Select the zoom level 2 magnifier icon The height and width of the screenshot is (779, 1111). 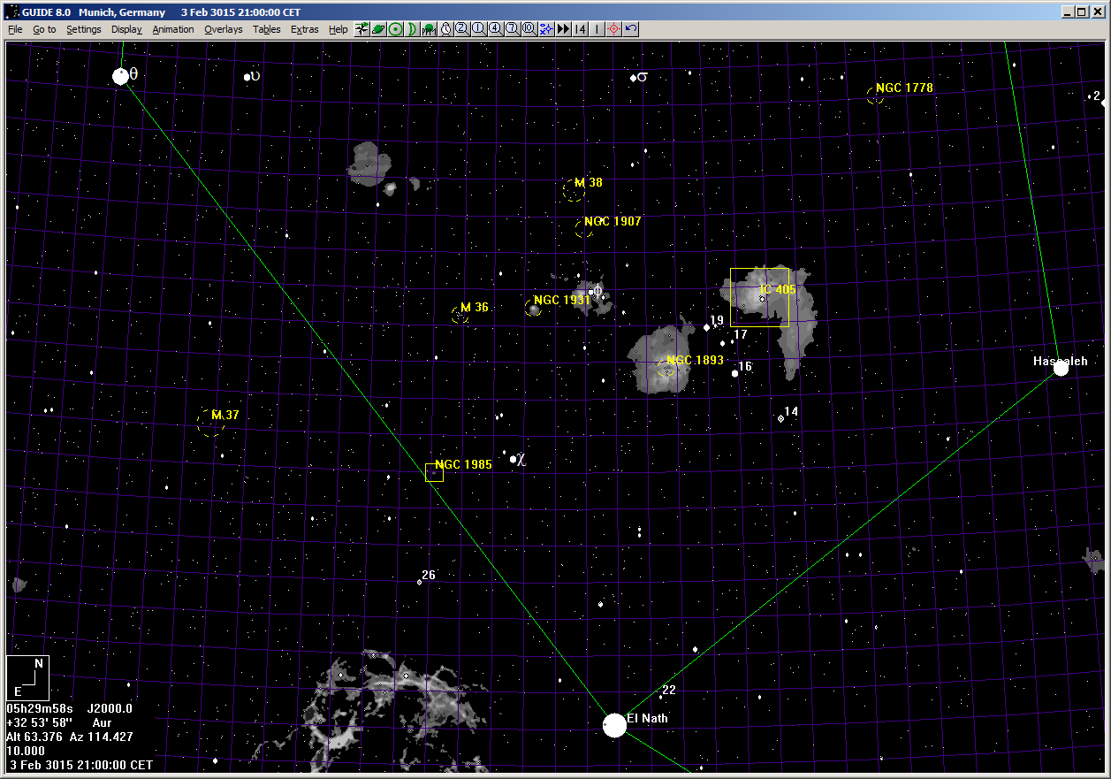(462, 28)
